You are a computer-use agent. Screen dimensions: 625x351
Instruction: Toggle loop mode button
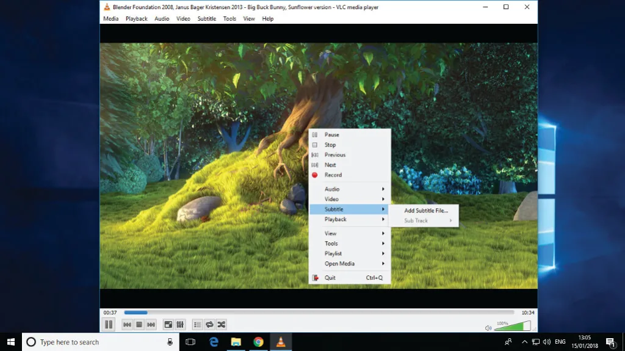point(209,325)
